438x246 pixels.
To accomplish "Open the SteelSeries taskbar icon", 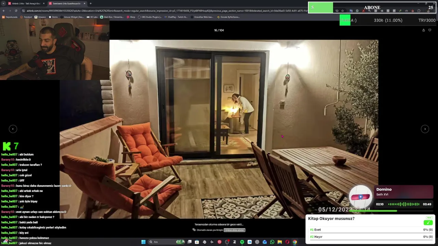I will (204, 242).
